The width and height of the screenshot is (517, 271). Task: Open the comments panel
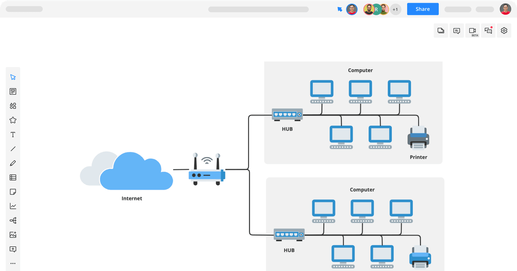point(456,31)
